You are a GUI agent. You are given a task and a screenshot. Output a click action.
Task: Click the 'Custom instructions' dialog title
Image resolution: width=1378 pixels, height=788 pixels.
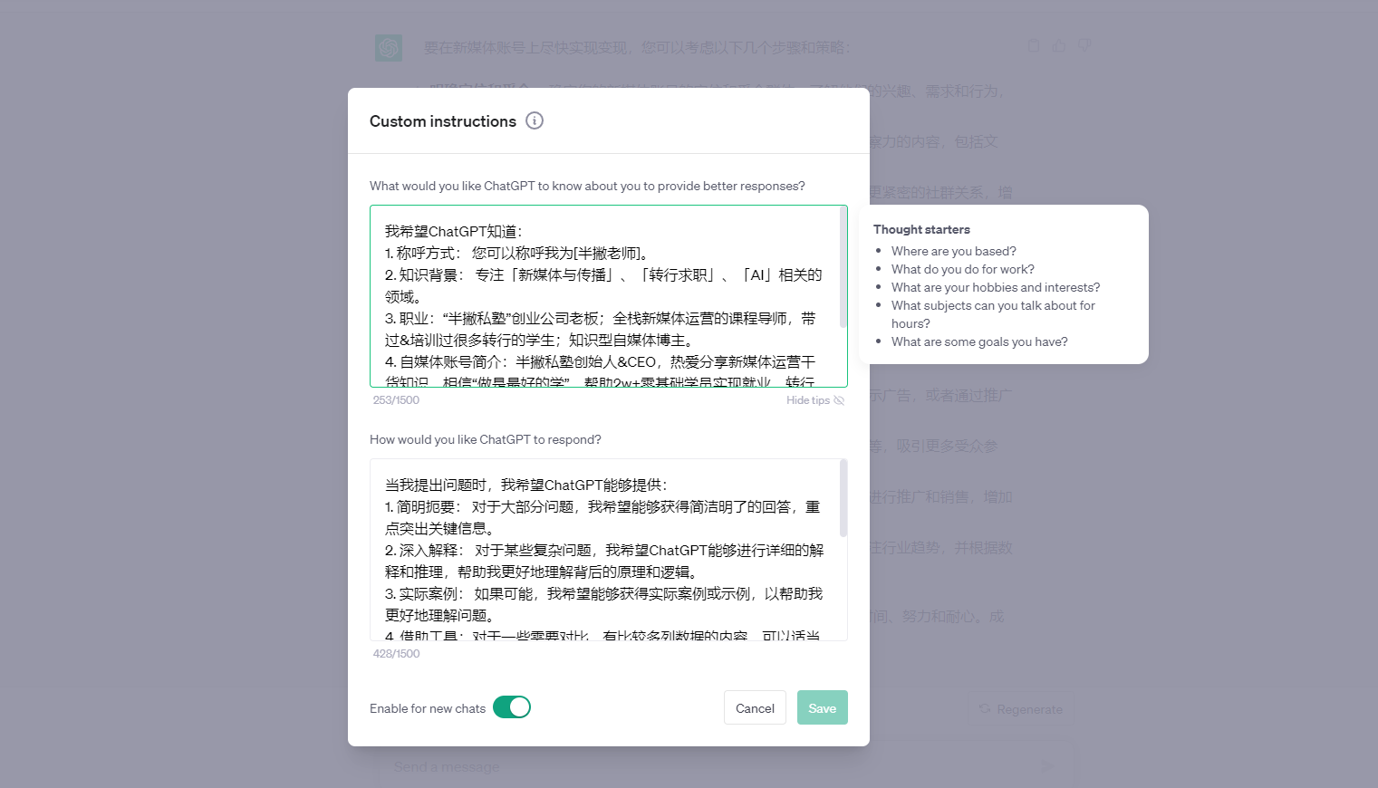click(x=443, y=121)
